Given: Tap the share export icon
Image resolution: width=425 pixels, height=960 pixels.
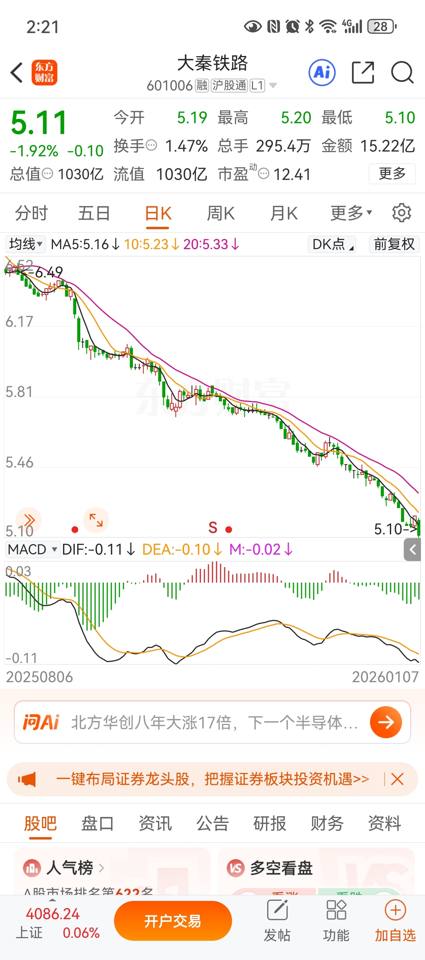Looking at the screenshot, I should (363, 72).
